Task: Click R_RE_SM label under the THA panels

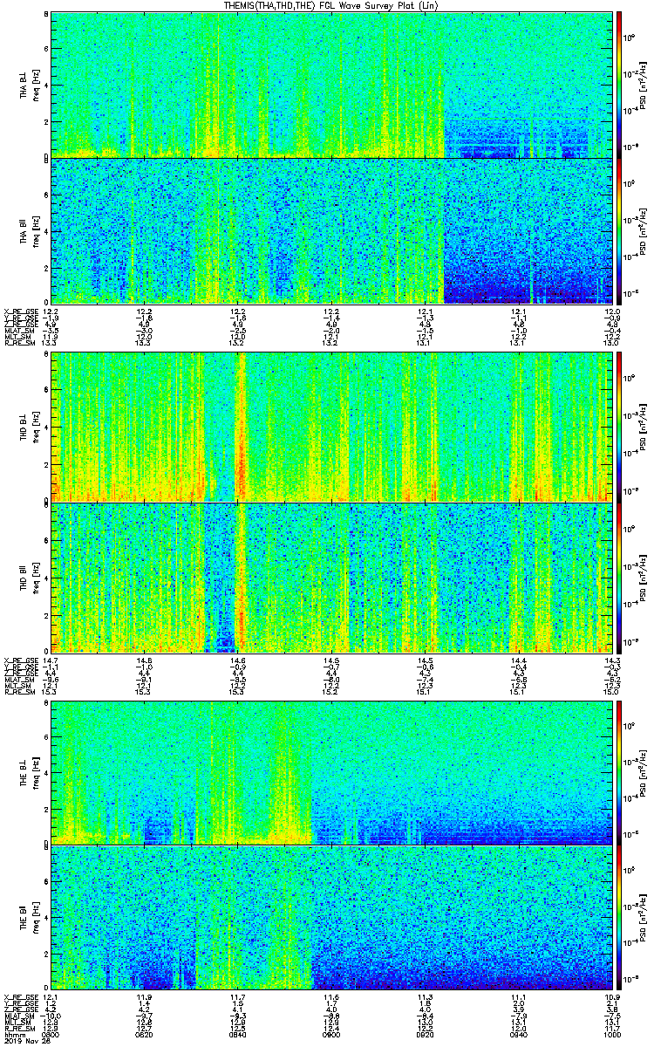Action: tap(18, 343)
